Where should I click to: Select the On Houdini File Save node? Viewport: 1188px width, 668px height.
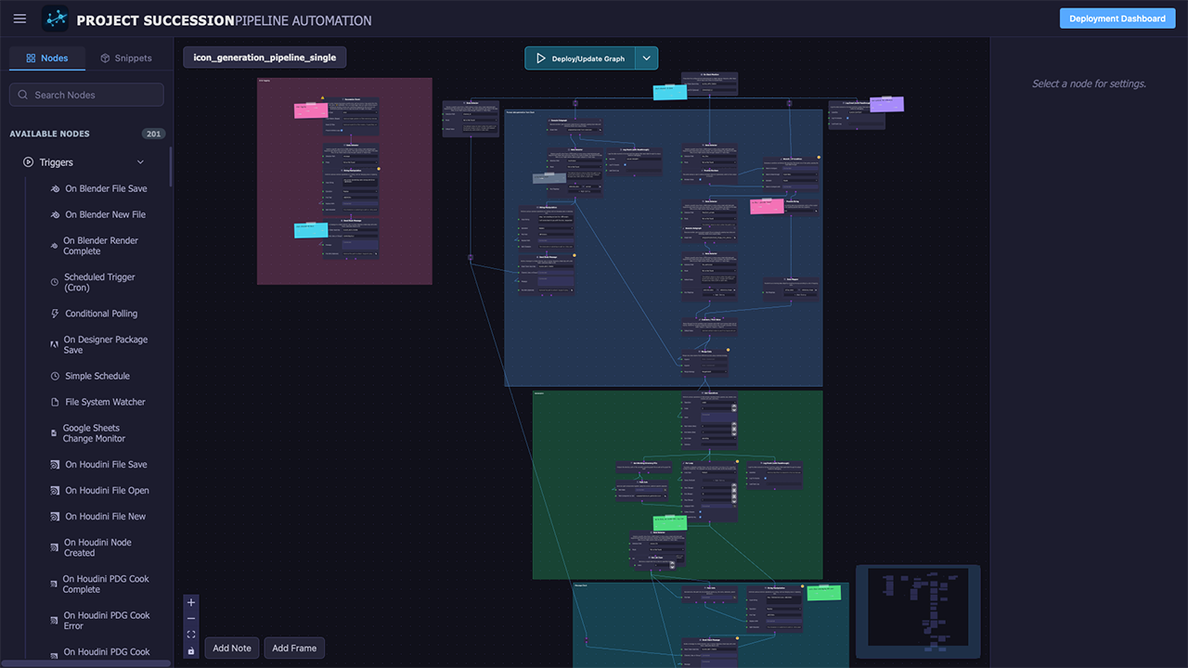[x=98, y=465]
